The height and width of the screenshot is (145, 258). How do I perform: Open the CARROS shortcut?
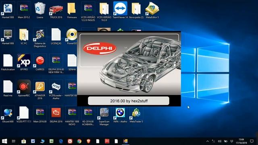pyautogui.click(x=40, y=62)
